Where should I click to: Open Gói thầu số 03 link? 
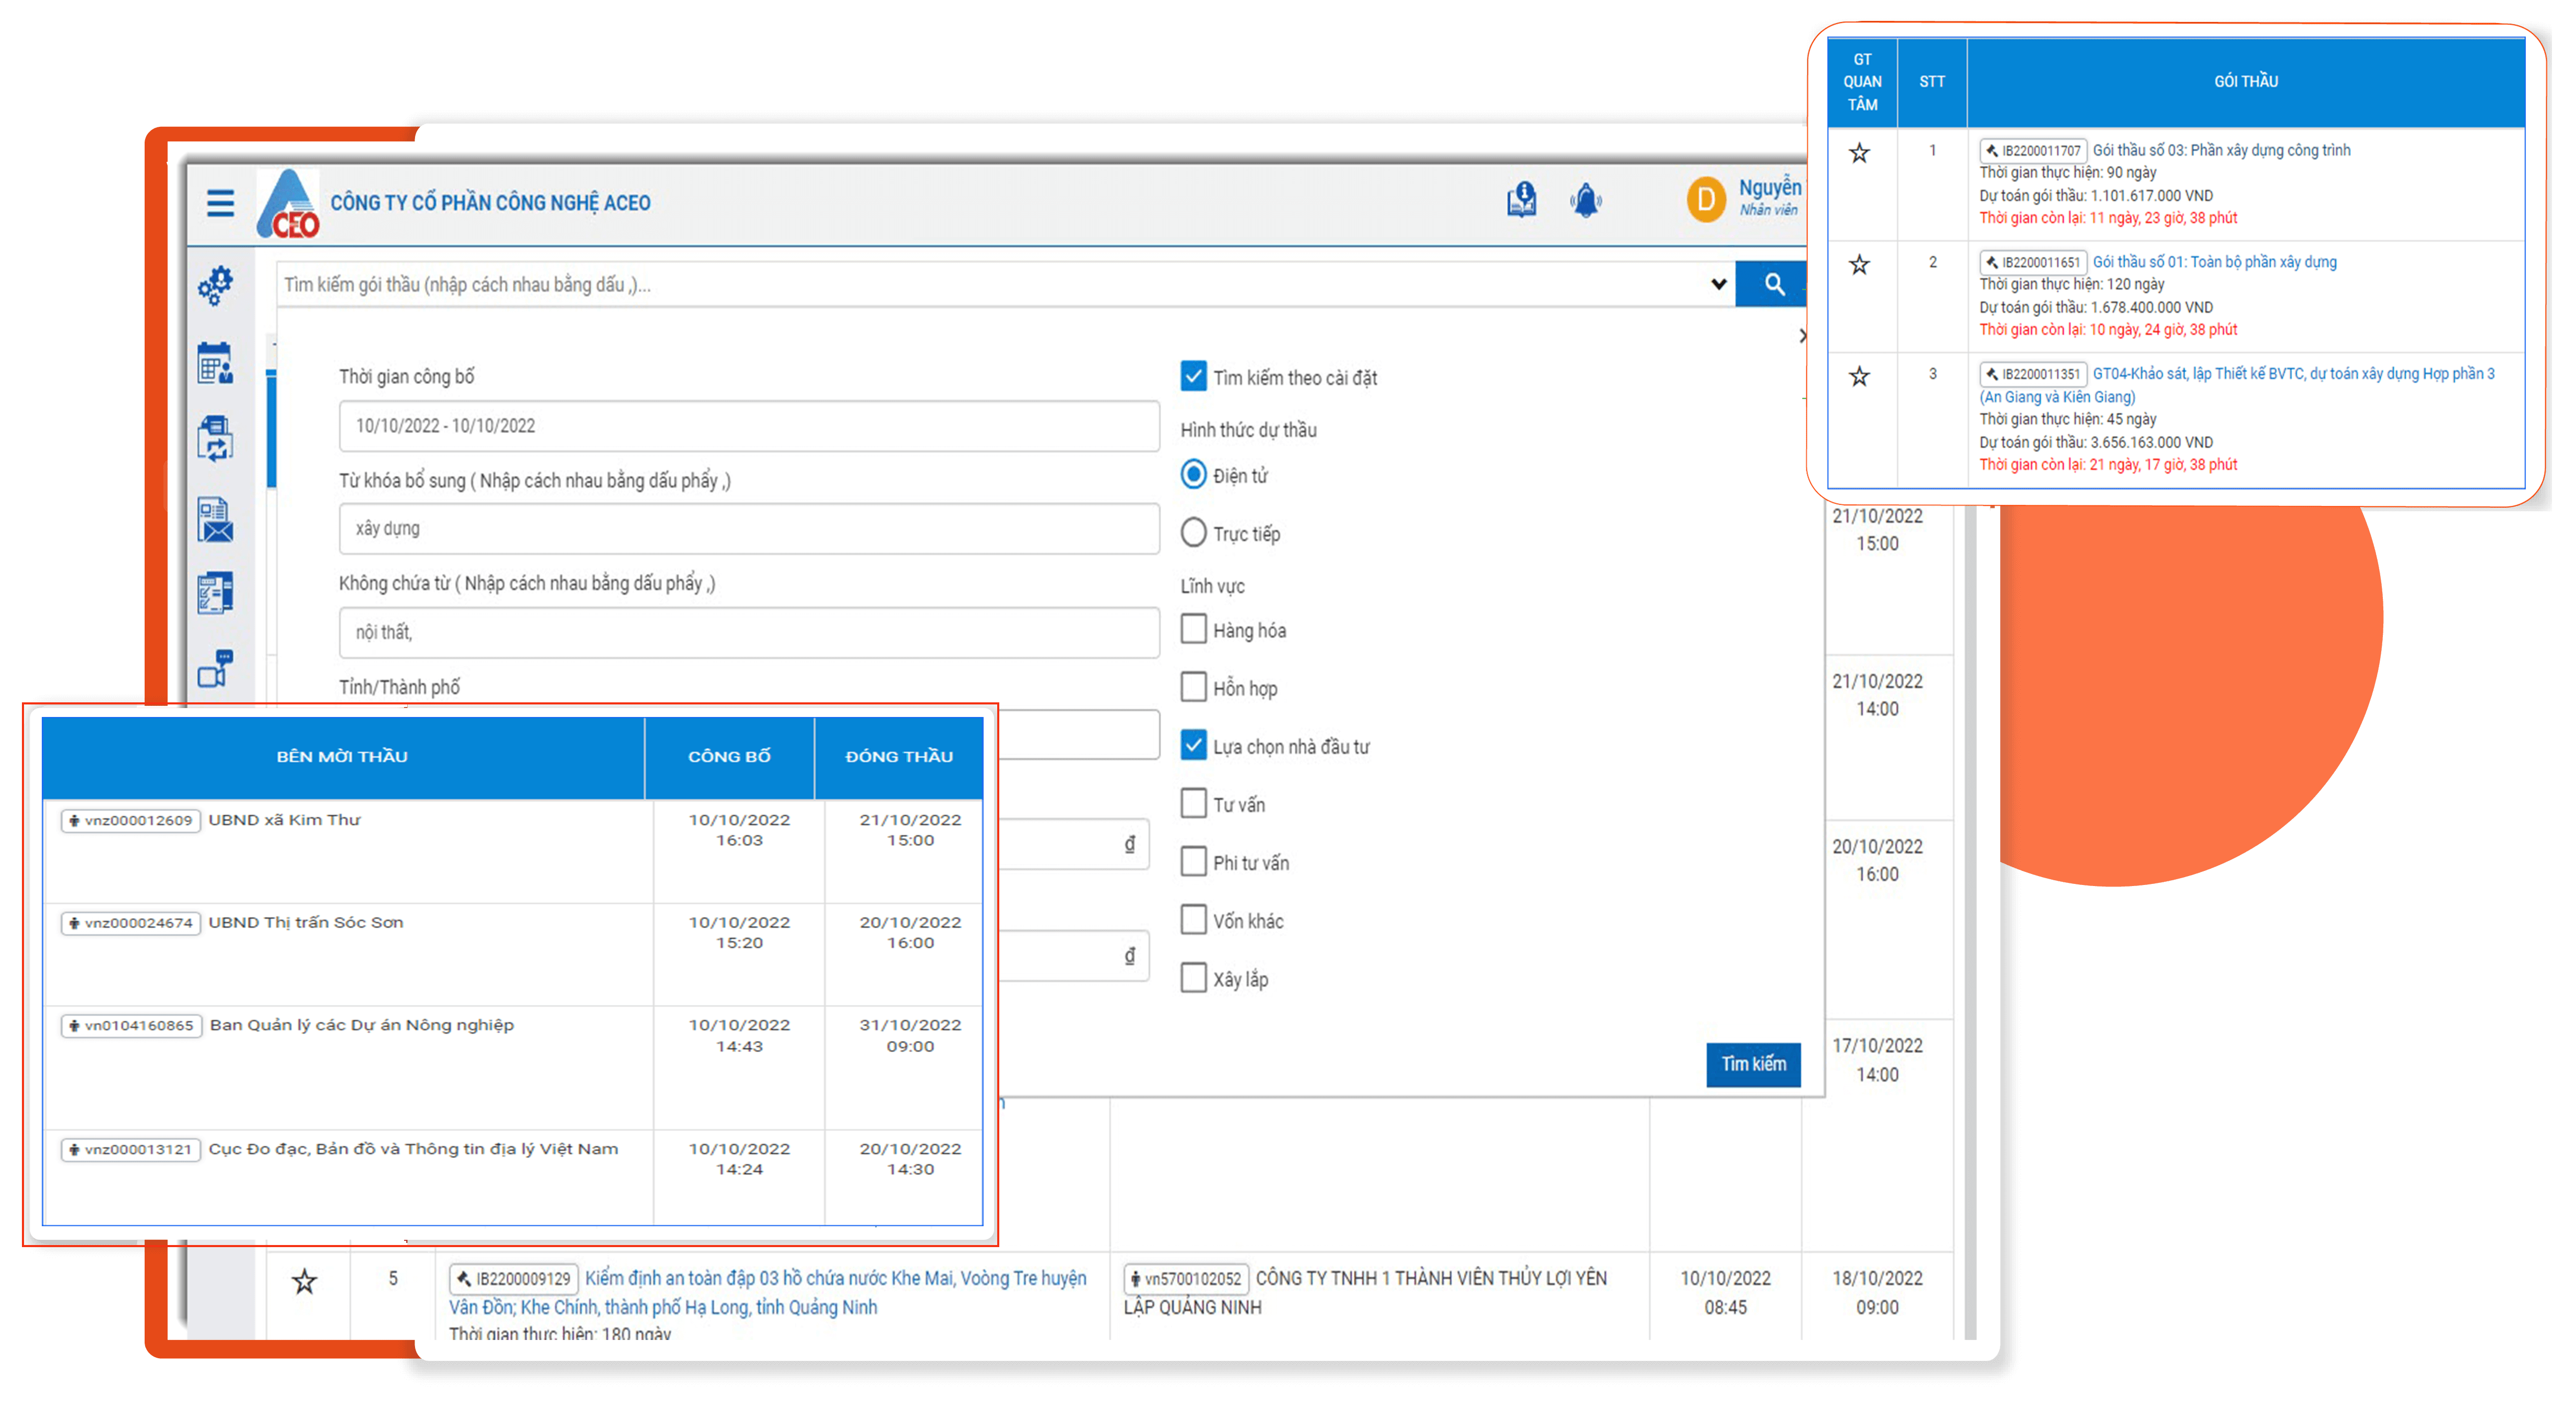click(2221, 151)
